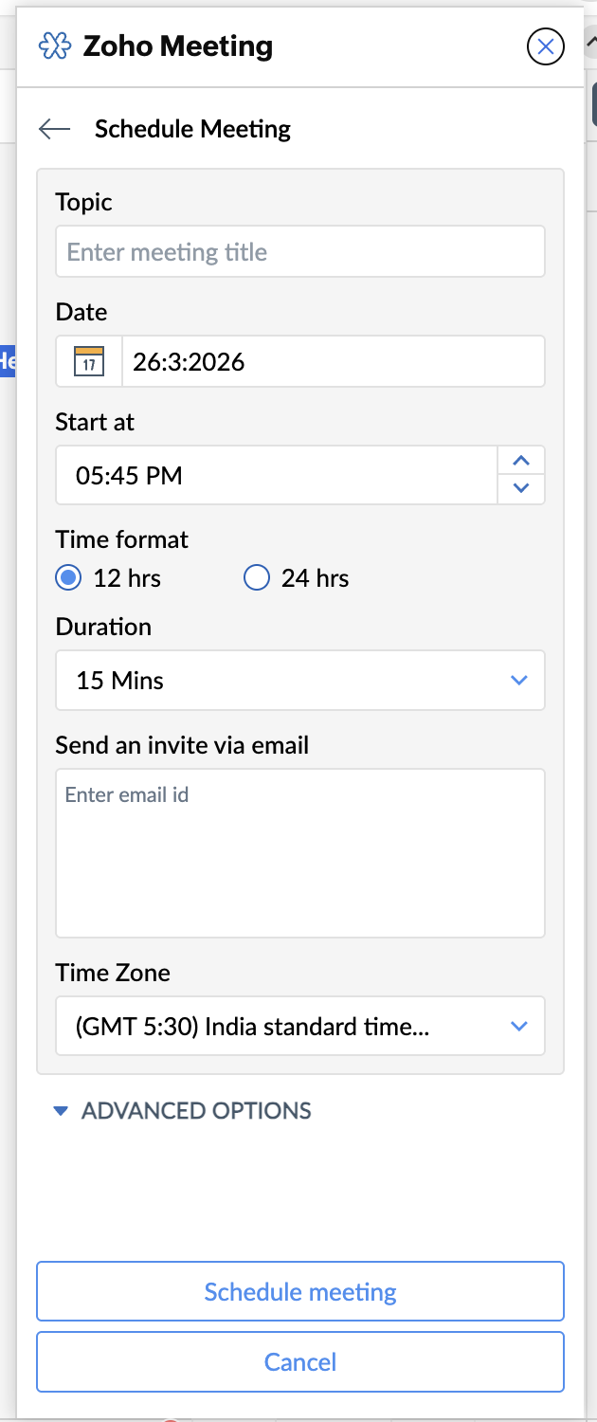
Task: Focus the meeting Topic input field
Action: (299, 251)
